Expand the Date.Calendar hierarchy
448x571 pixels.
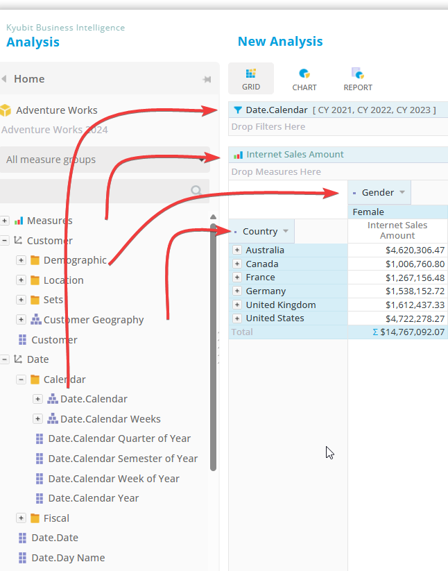tap(37, 399)
